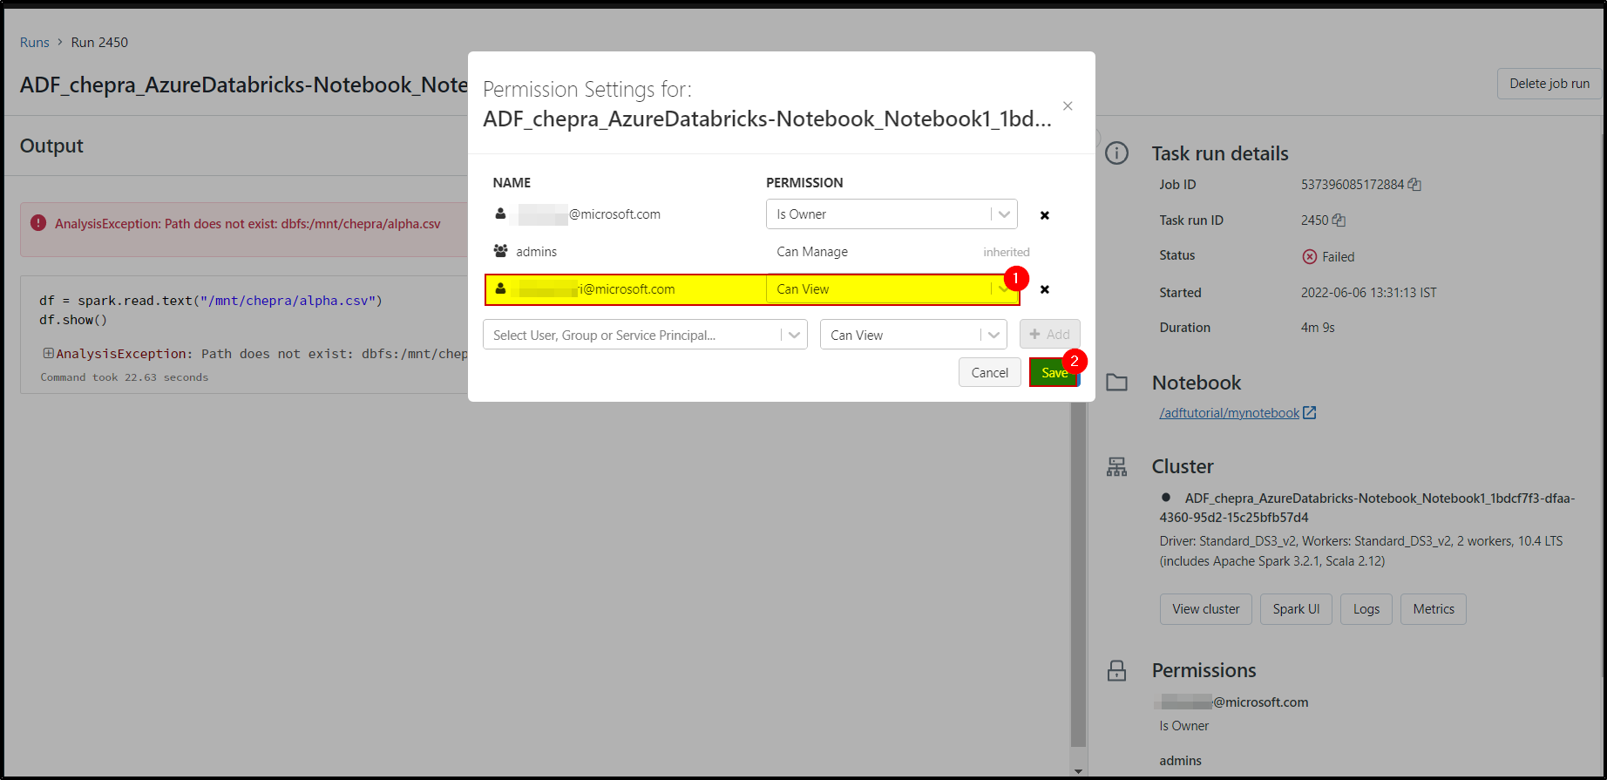Click the Permissions lock icon
The height and width of the screenshot is (780, 1607).
coord(1116,670)
